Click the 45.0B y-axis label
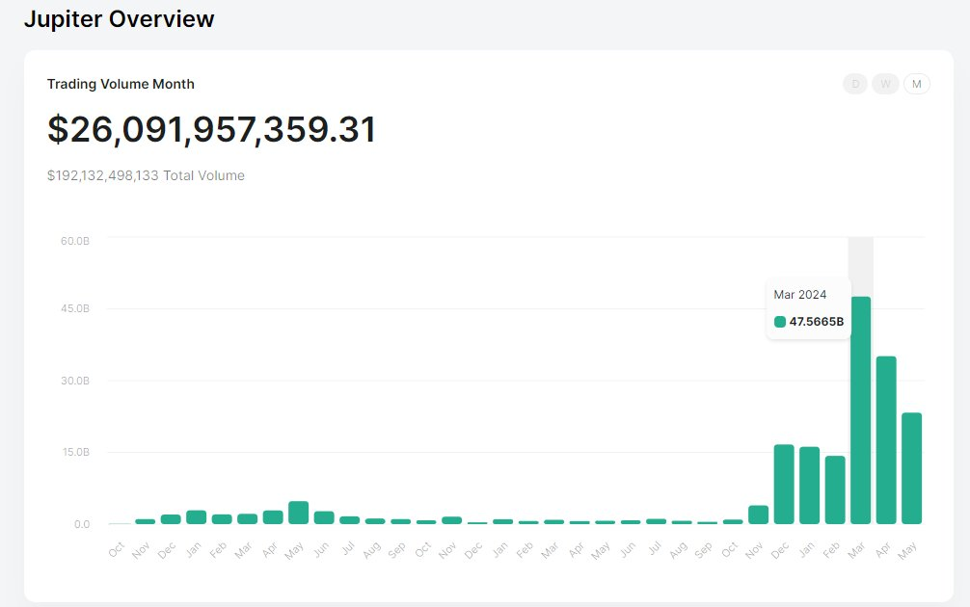The width and height of the screenshot is (970, 607). [x=75, y=309]
